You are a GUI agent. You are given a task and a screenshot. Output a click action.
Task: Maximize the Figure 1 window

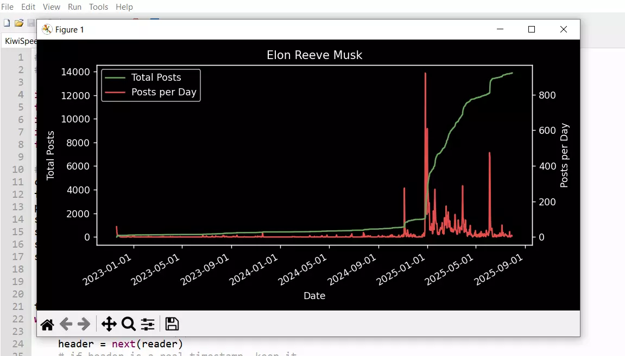pyautogui.click(x=531, y=29)
